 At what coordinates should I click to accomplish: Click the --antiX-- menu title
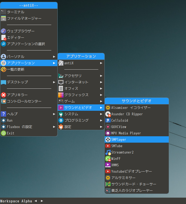pyautogui.click(x=29, y=5)
